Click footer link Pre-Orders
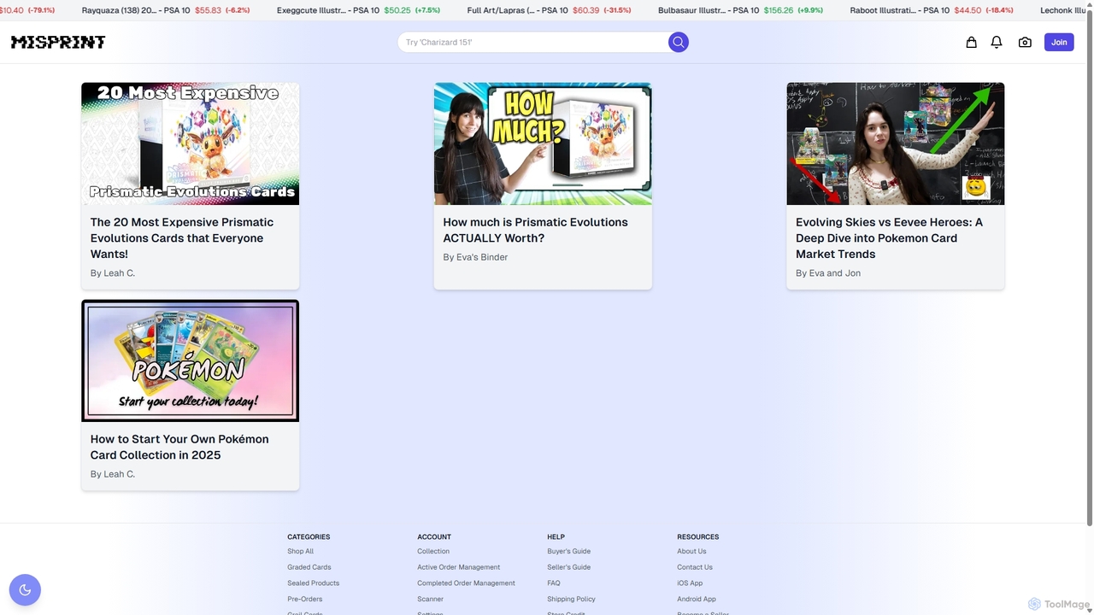This screenshot has height=615, width=1094. [304, 599]
